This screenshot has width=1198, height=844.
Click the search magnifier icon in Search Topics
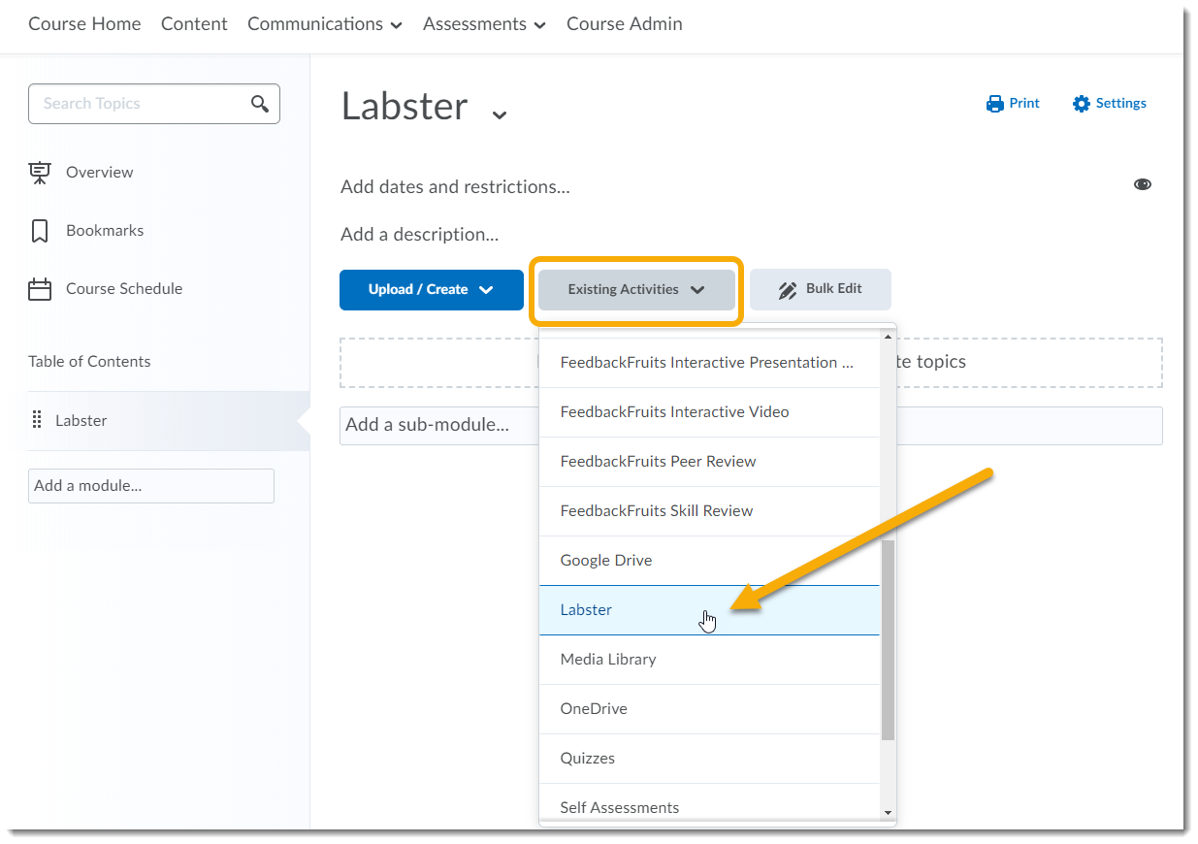(x=259, y=103)
